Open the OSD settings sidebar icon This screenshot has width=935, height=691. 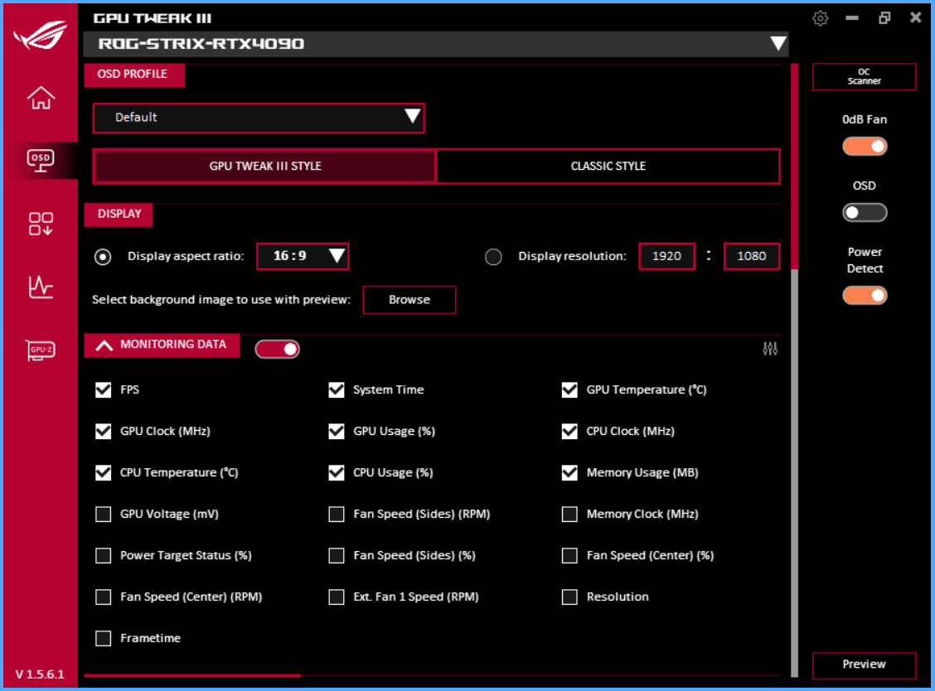(41, 161)
